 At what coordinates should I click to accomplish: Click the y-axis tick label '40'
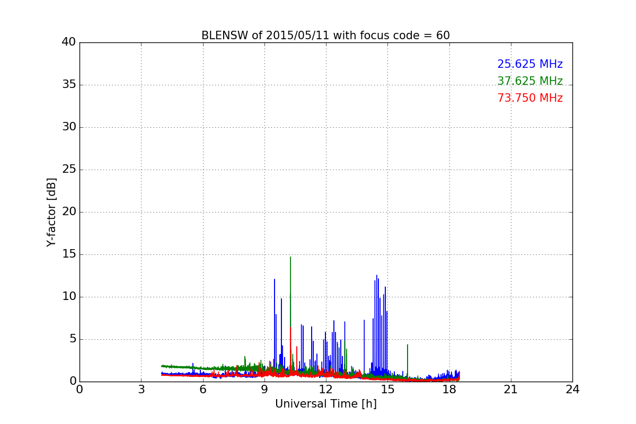click(x=69, y=42)
